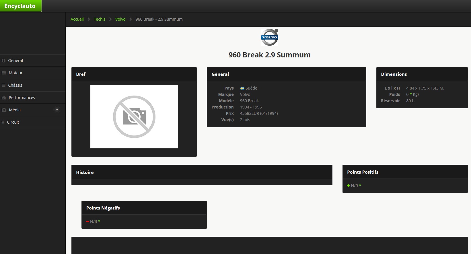
Task: Select the Général sidebar item
Action: tap(33, 61)
